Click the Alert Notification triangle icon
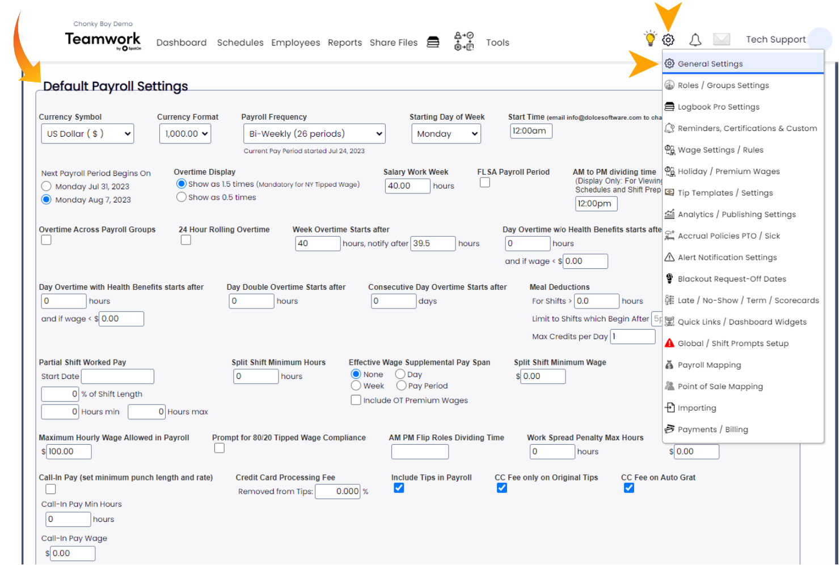Screen dimensions: 840x565 point(669,258)
